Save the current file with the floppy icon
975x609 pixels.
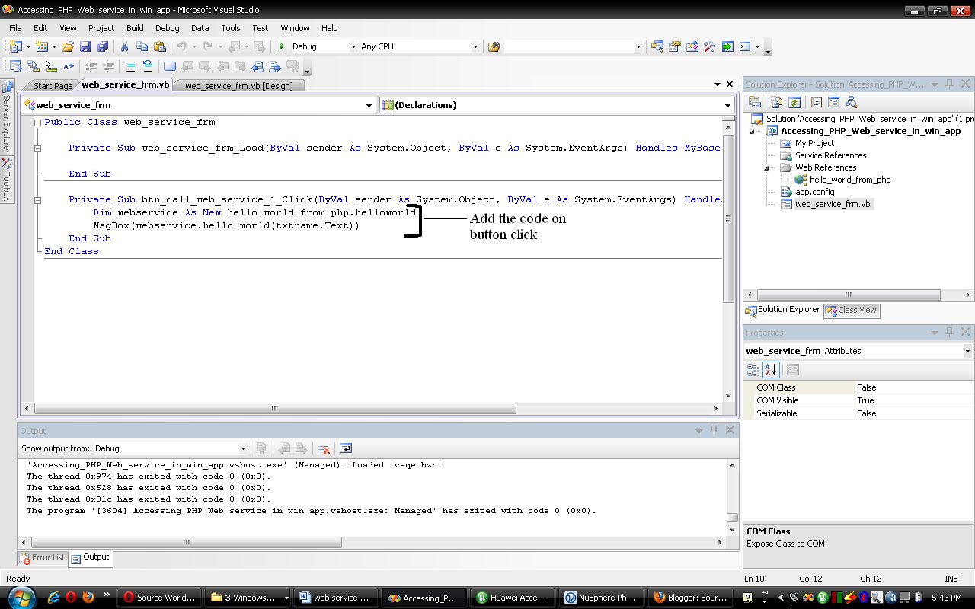(85, 46)
